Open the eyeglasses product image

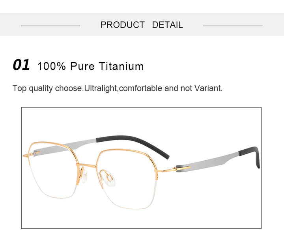click(x=141, y=168)
